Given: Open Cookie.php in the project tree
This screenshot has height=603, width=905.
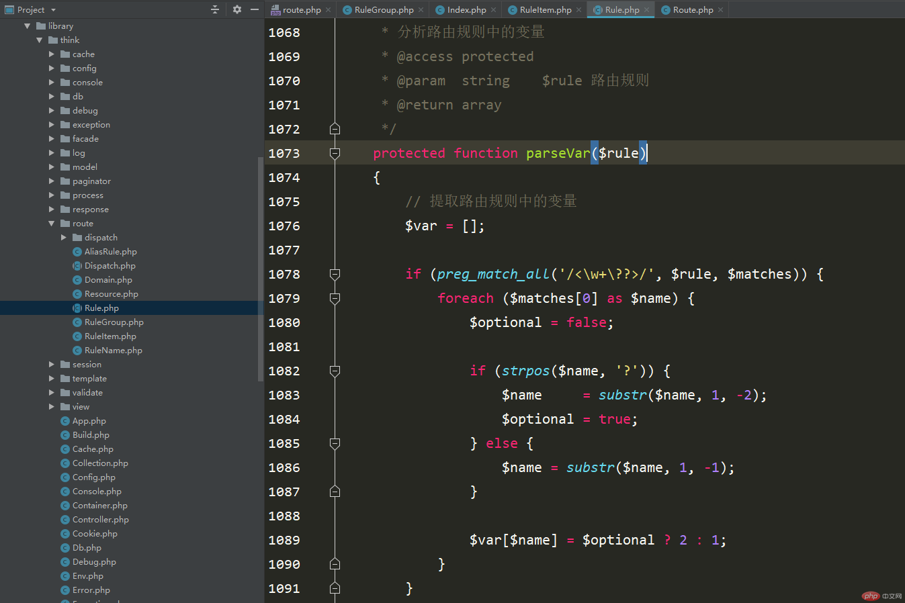Looking at the screenshot, I should pos(95,534).
